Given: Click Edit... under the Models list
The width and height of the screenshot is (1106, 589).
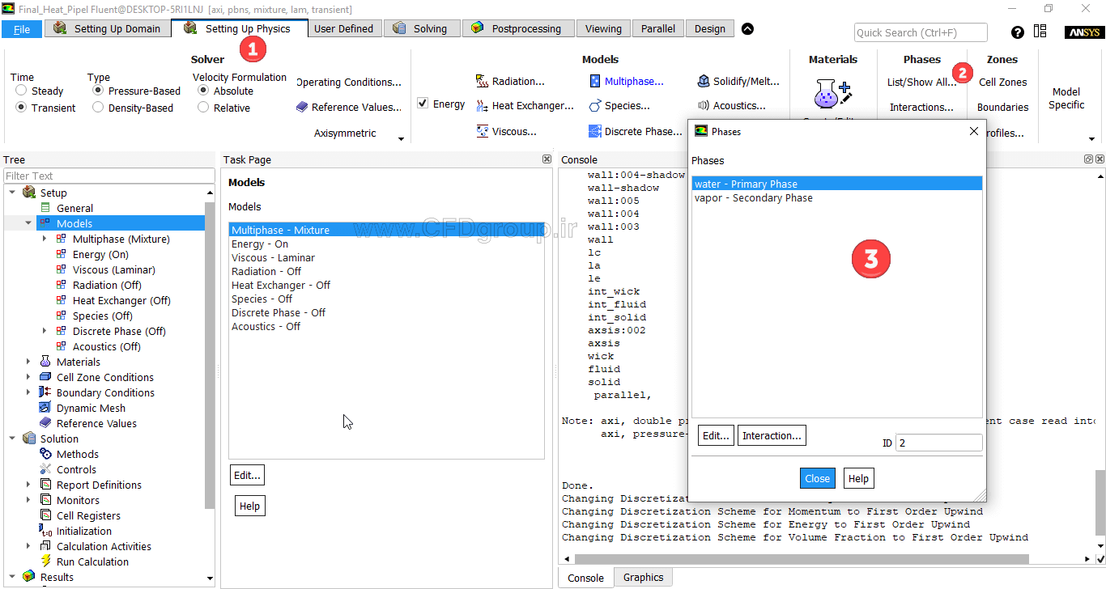Looking at the screenshot, I should [x=247, y=475].
